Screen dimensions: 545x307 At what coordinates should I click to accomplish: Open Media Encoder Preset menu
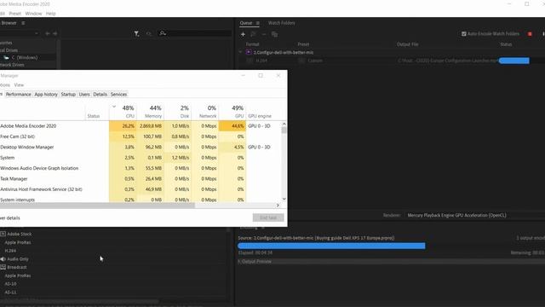click(x=15, y=14)
